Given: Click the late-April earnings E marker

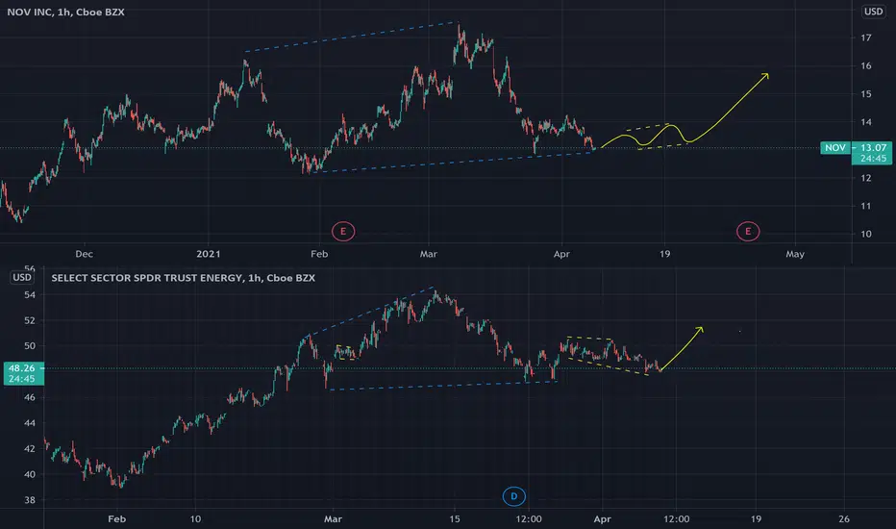Looking at the screenshot, I should tap(747, 232).
